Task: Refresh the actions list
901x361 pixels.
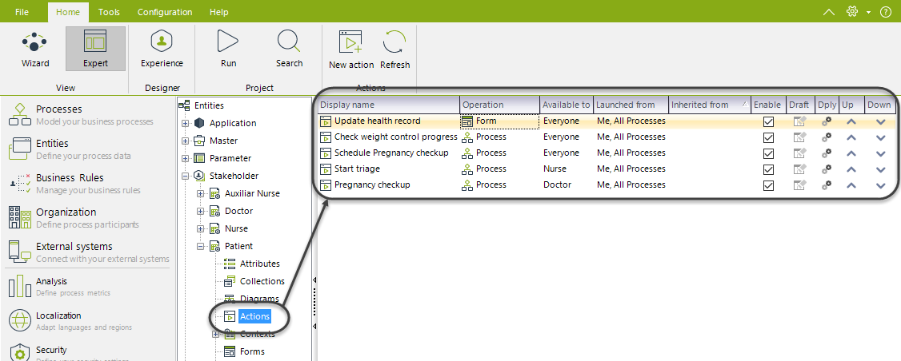Action: 394,50
